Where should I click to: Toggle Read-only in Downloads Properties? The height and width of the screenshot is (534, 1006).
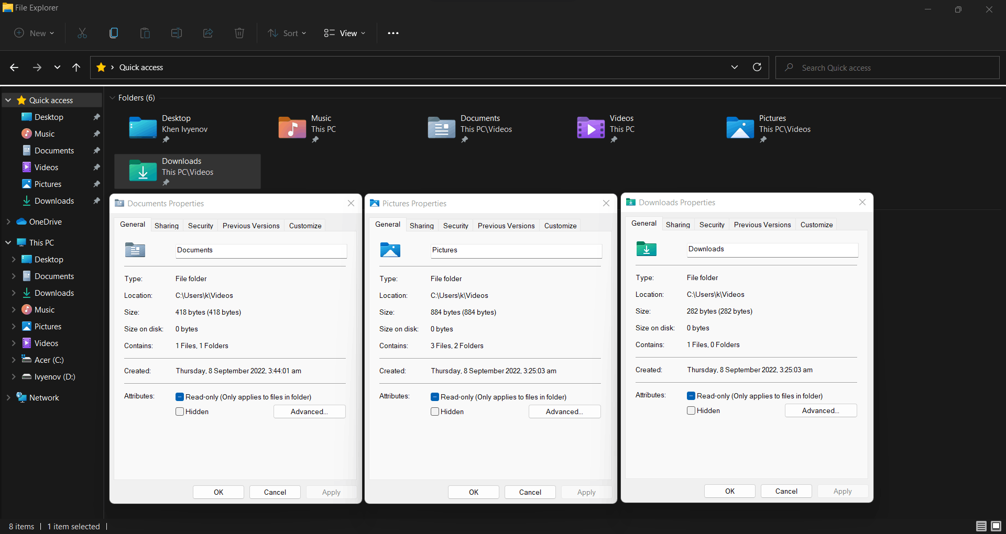[691, 396]
